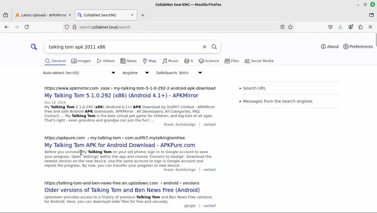Open Firefox account menu
Image resolution: width=377 pixels, height=213 pixels.
350,27
